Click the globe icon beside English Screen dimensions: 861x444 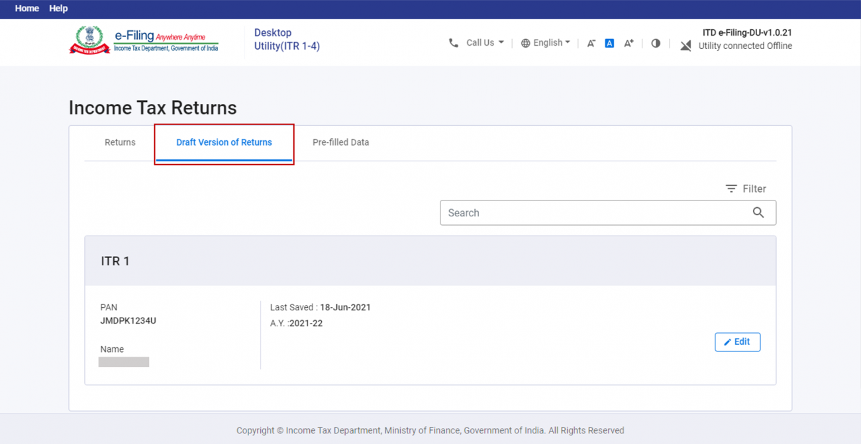[x=526, y=42]
